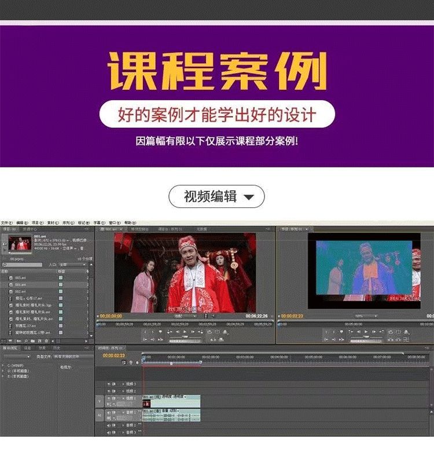Click Step Forward icon in Source monitor
Image resolution: width=434 pixels, height=449 pixels.
coord(193,332)
